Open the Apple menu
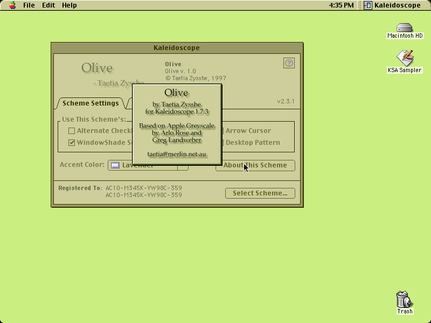The image size is (431, 323). point(12,5)
